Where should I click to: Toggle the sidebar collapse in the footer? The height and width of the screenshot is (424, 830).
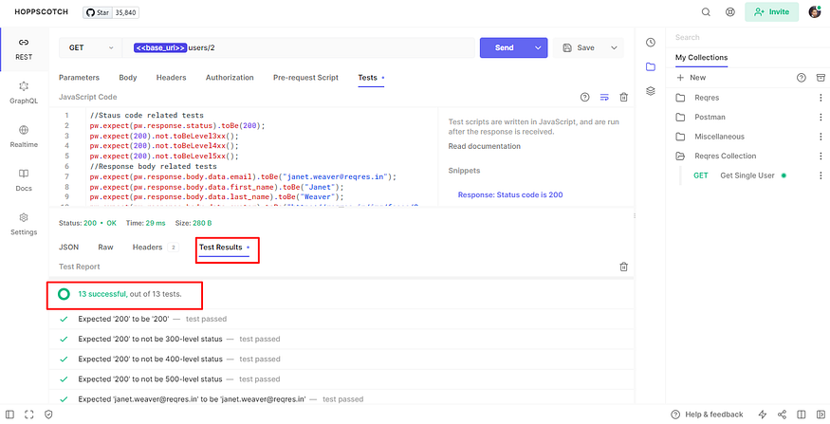click(x=10, y=415)
